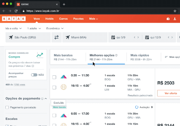180x126 pixels.
Task: Click the 'Compre' advice heading
Action: pyautogui.click(x=14, y=57)
